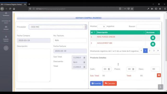Adjust the Cant. quantity stepper

click(109, 69)
